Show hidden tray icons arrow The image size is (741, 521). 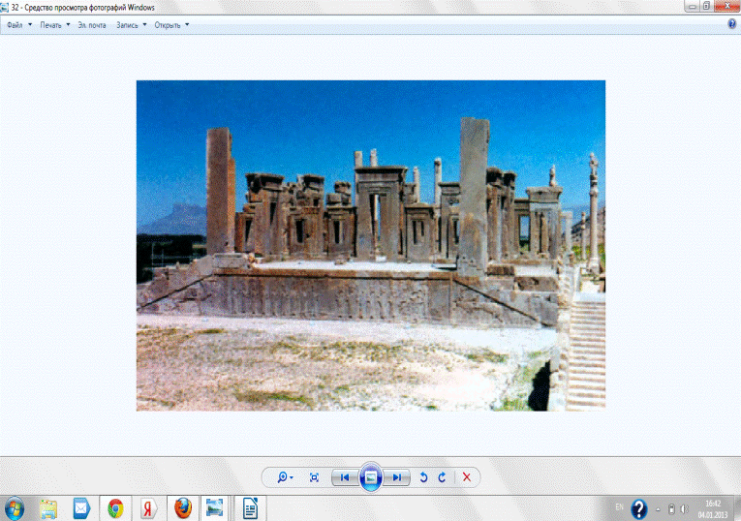[x=658, y=509]
